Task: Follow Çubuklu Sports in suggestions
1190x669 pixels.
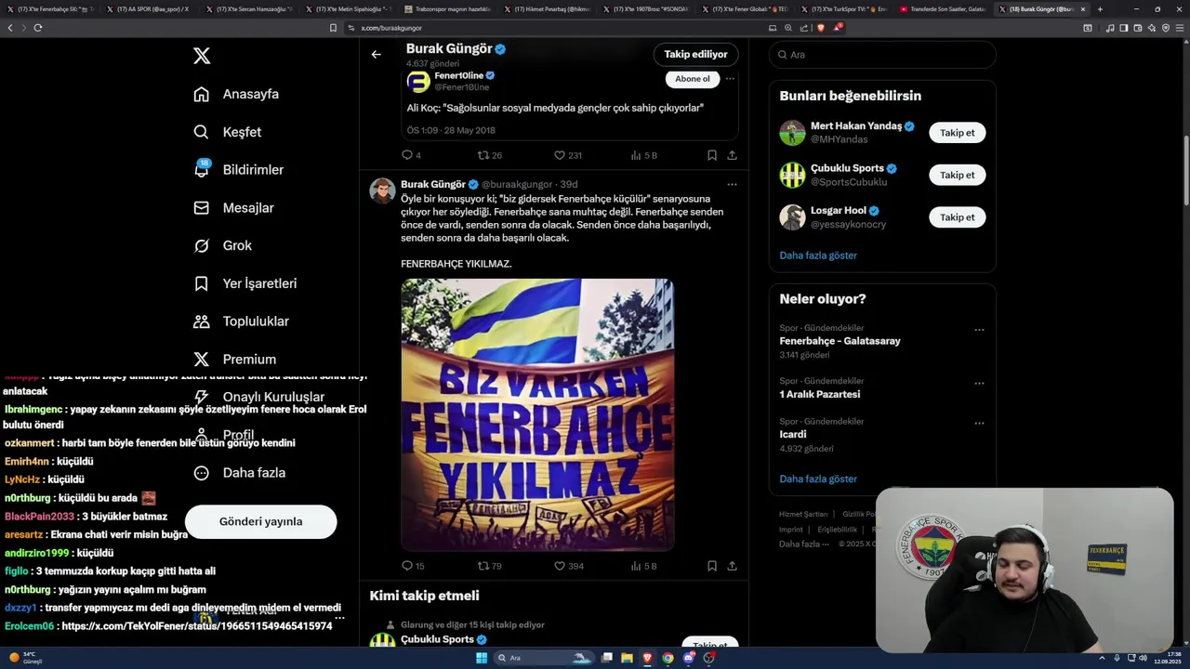Action: coord(957,175)
